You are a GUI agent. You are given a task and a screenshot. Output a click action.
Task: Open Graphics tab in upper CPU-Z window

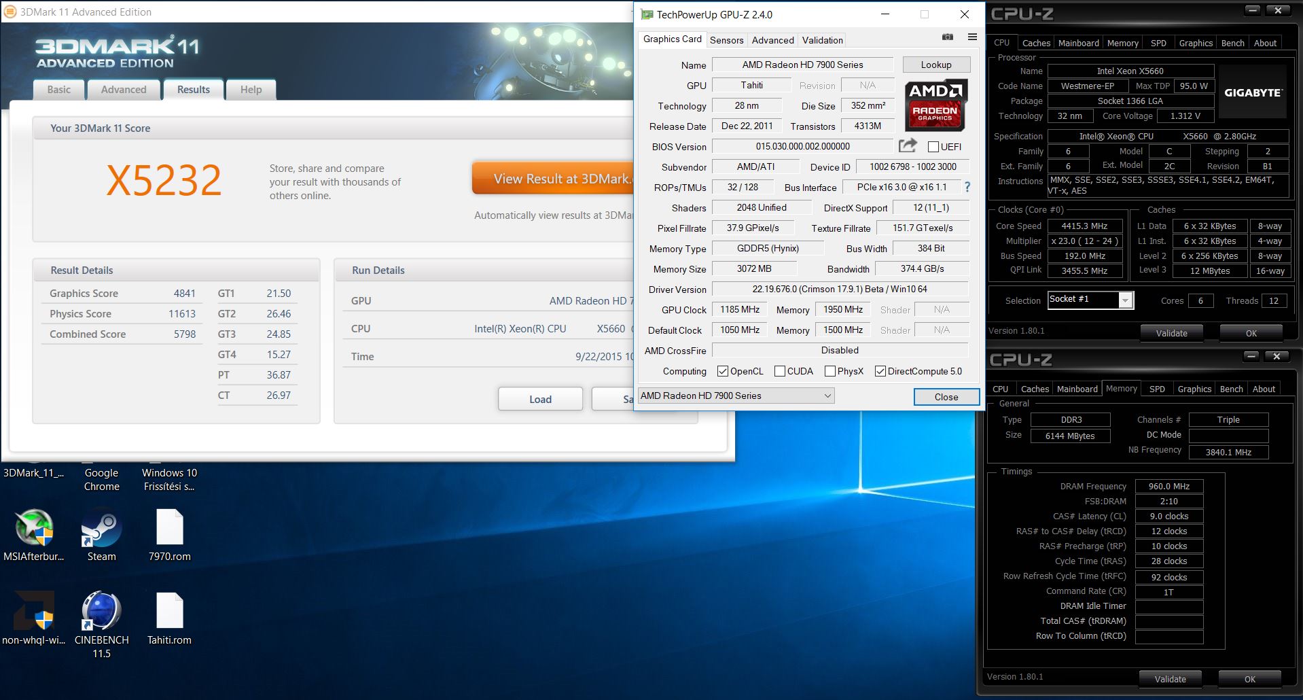[1196, 43]
